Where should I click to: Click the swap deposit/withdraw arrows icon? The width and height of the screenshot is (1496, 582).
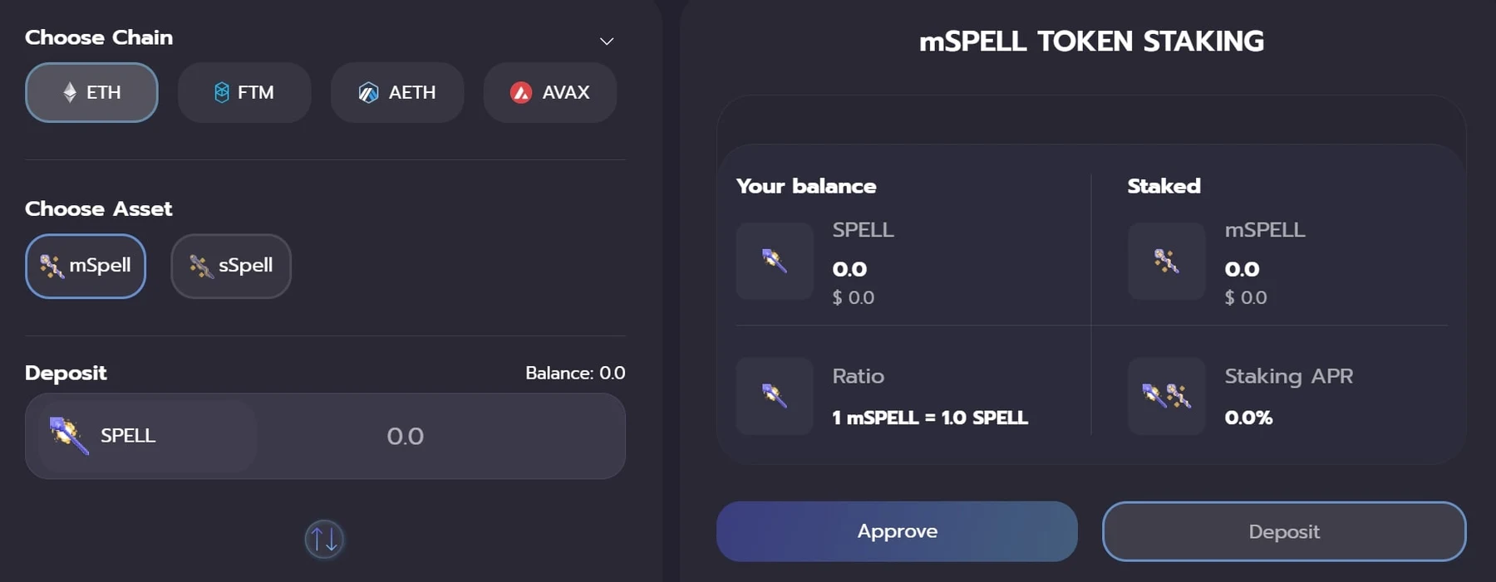(324, 540)
